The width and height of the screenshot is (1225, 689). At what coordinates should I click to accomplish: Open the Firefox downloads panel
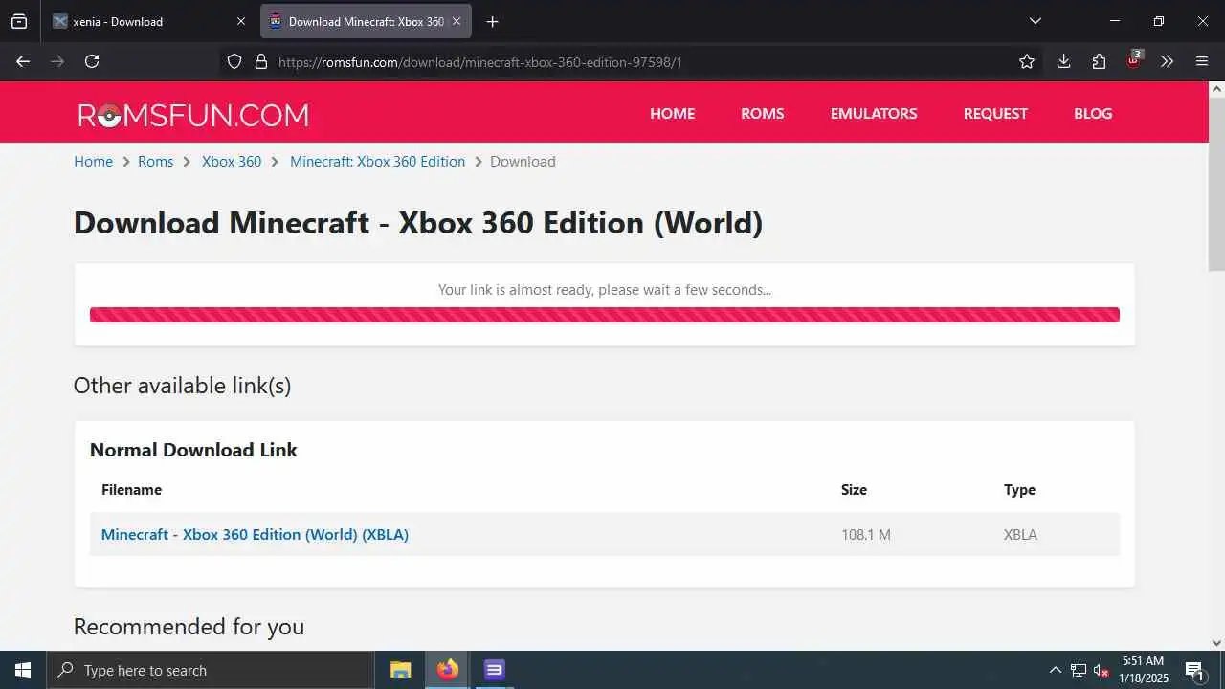tap(1063, 61)
